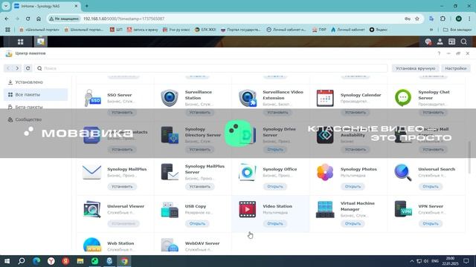Switch to the Установлено section
The width and height of the screenshot is (476, 267).
[36, 82]
